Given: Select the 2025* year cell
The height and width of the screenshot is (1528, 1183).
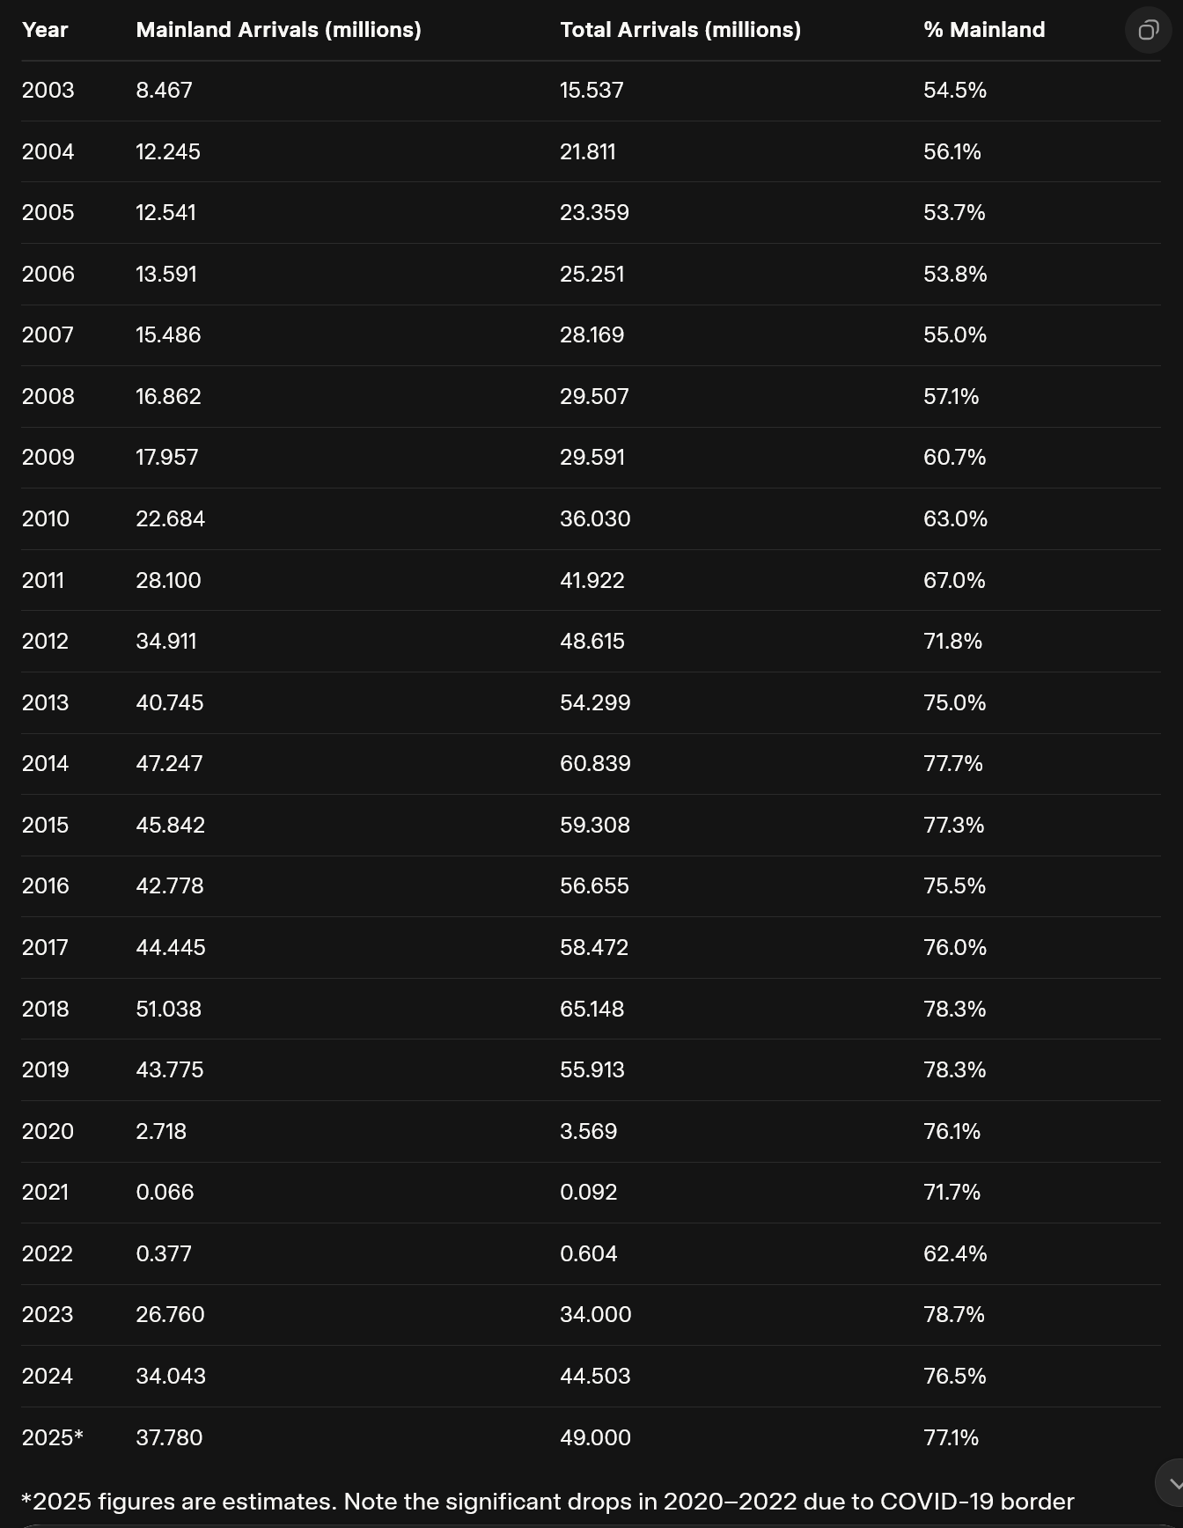Looking at the screenshot, I should click(x=53, y=1437).
